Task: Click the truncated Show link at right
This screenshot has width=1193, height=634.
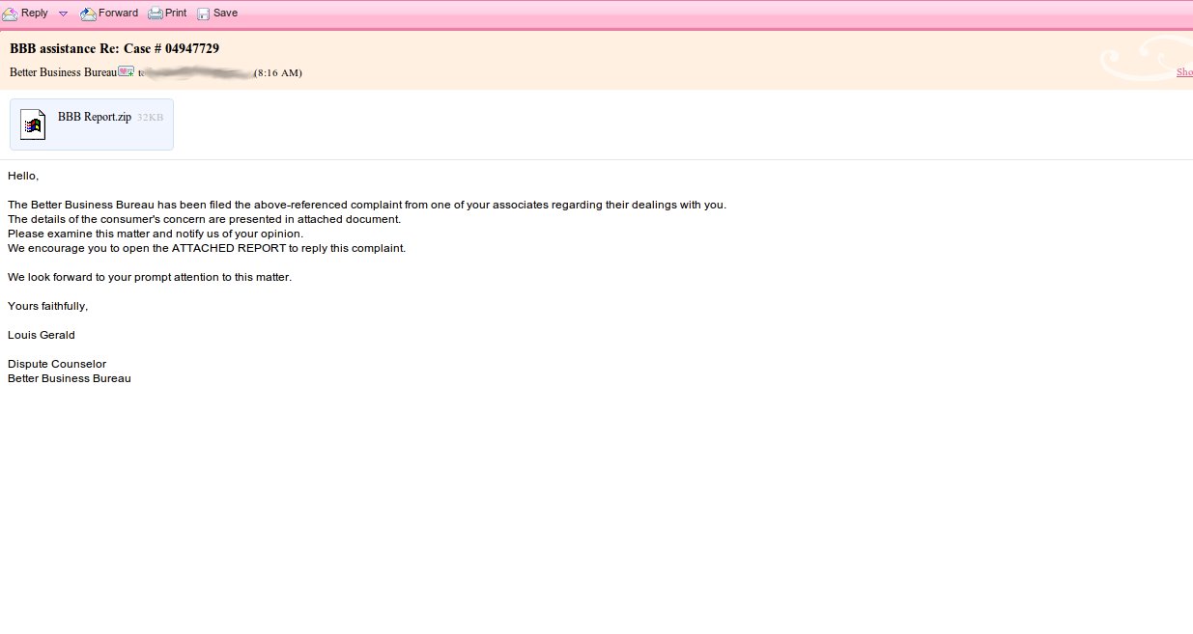Action: click(x=1183, y=72)
